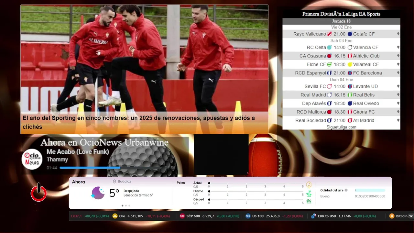Click map pin beside FC Barcelona
The width and height of the screenshot is (414, 233).
click(398, 73)
